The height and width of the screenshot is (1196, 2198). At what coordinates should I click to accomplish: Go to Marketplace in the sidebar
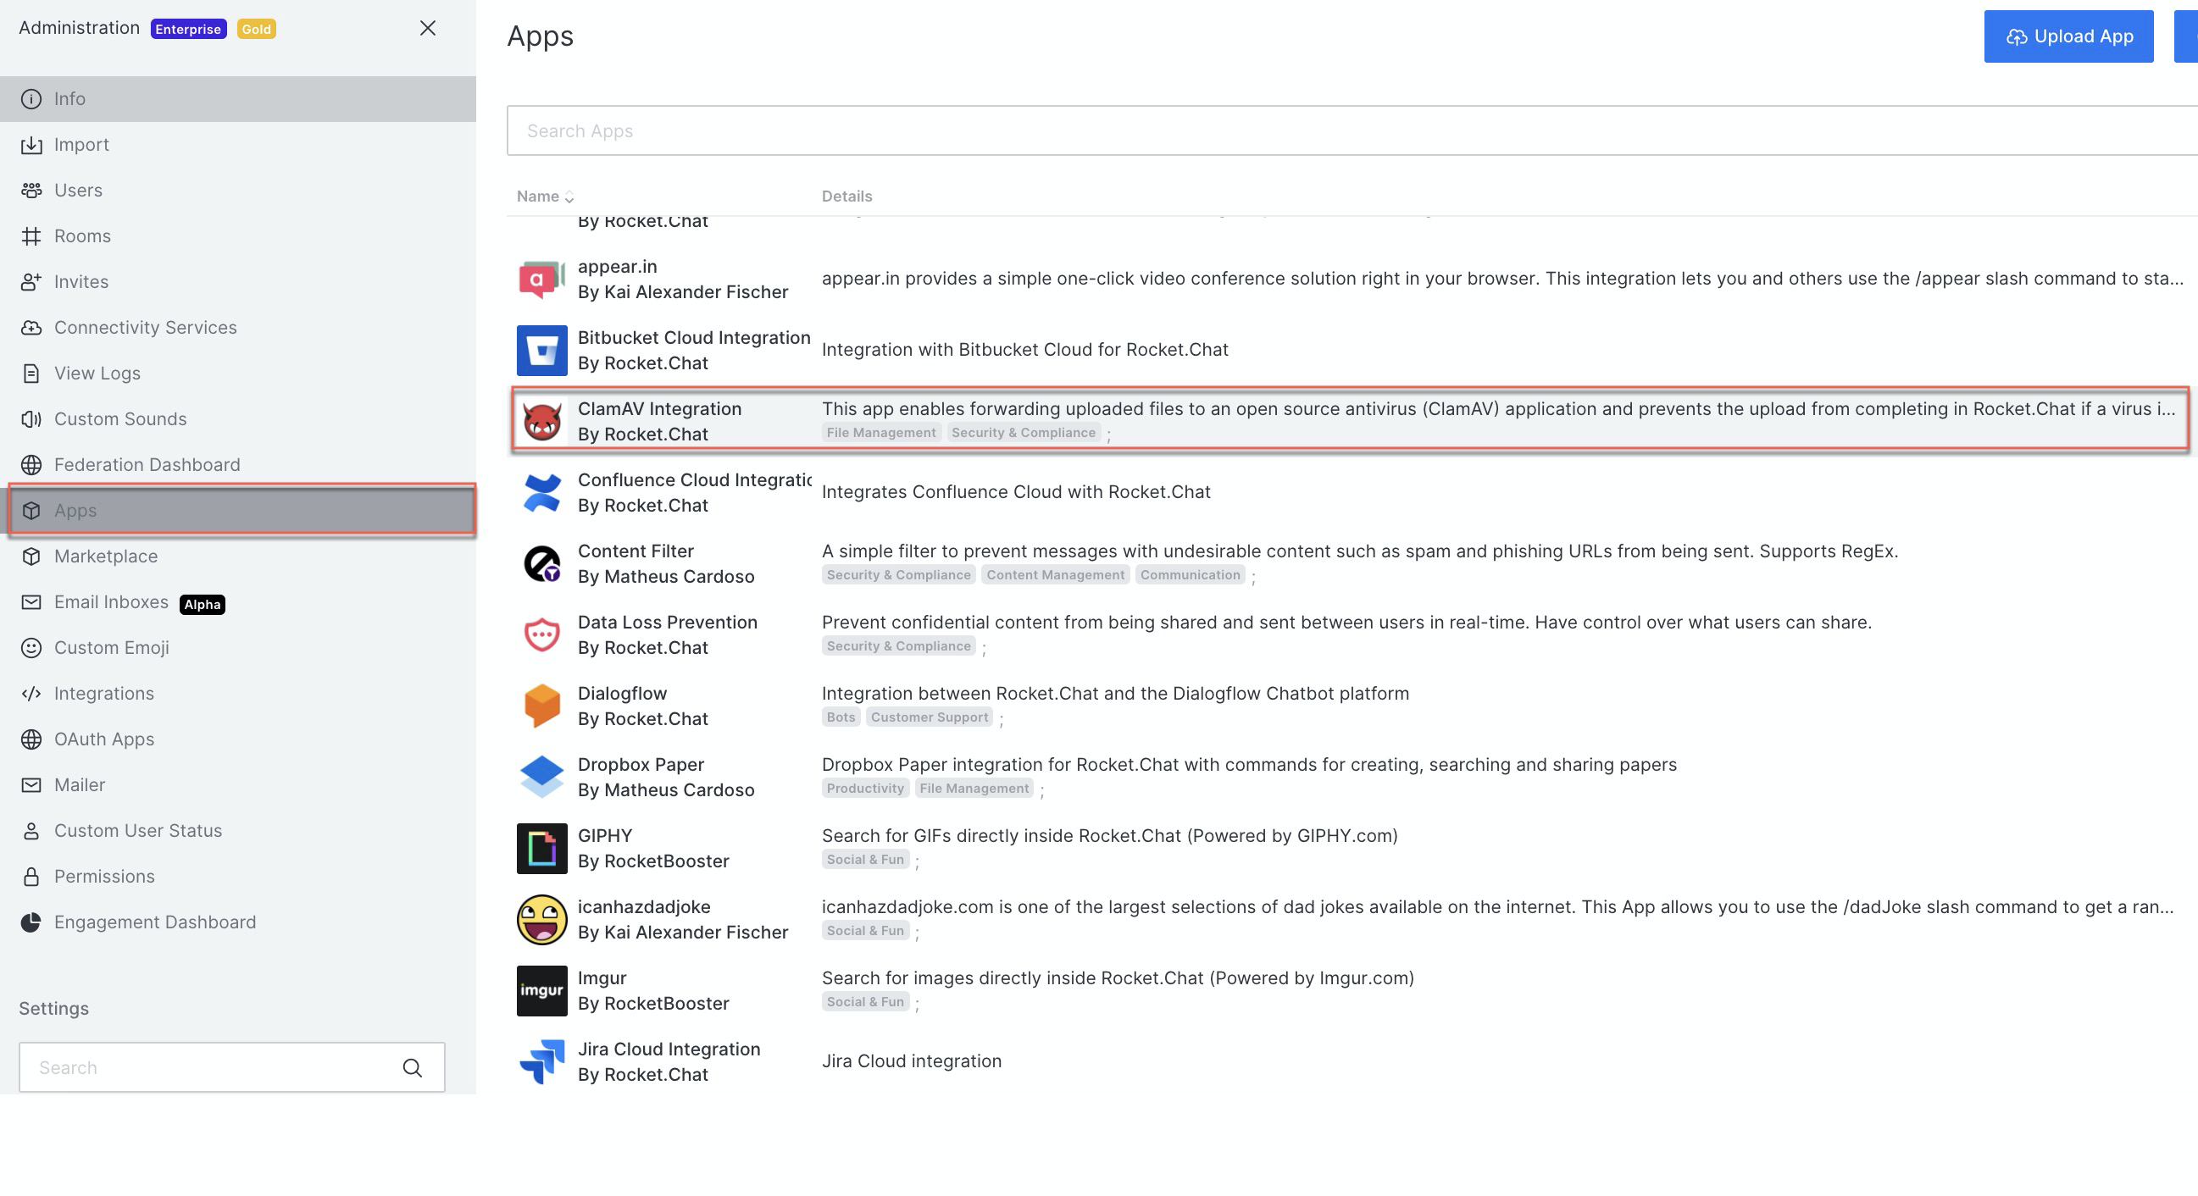click(238, 556)
